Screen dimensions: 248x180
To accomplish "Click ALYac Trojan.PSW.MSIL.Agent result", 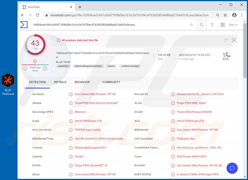I will point(191,103).
